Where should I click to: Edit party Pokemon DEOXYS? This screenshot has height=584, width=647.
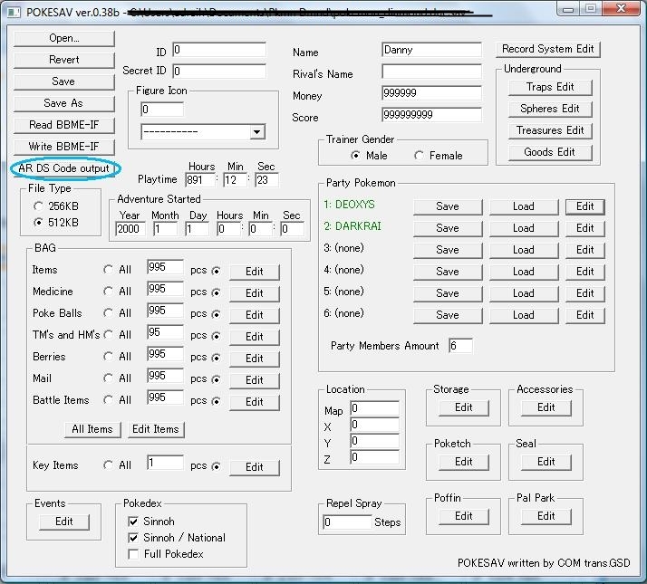(x=584, y=206)
